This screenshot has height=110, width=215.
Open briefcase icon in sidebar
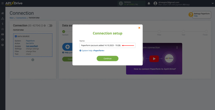click(3, 29)
